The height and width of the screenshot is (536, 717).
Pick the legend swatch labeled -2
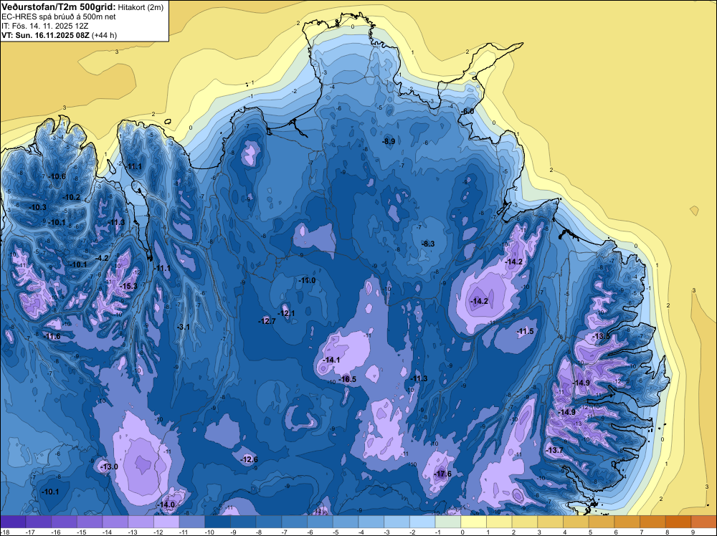pos(422,522)
